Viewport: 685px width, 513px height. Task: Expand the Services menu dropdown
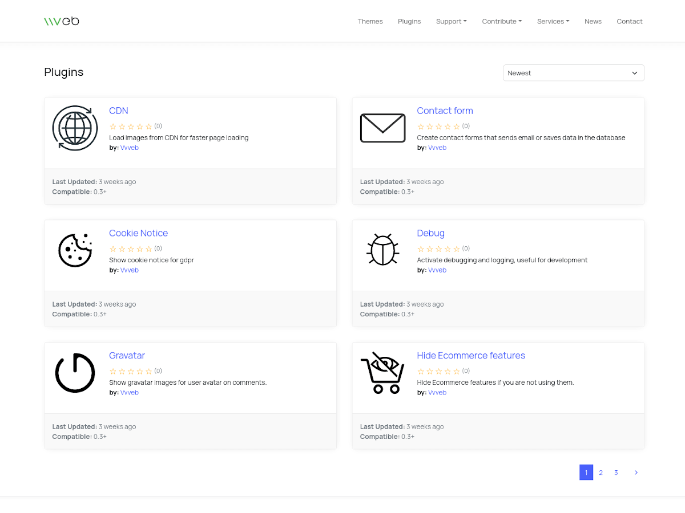[x=553, y=21]
